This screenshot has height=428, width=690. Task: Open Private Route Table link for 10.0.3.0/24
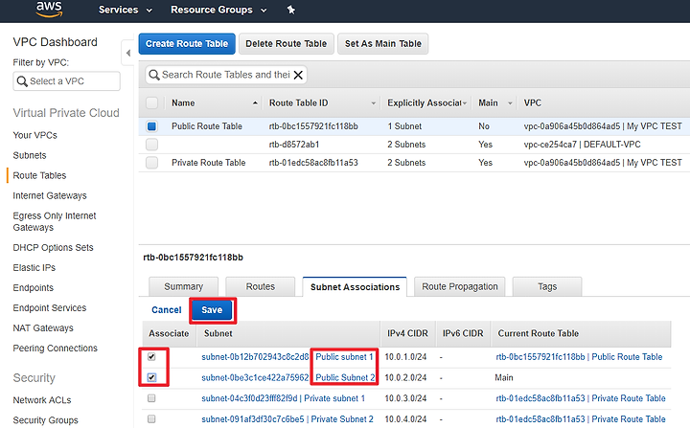coord(581,398)
